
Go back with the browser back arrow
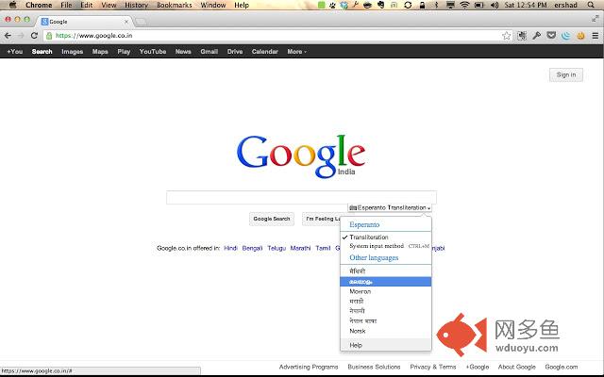tap(8, 36)
